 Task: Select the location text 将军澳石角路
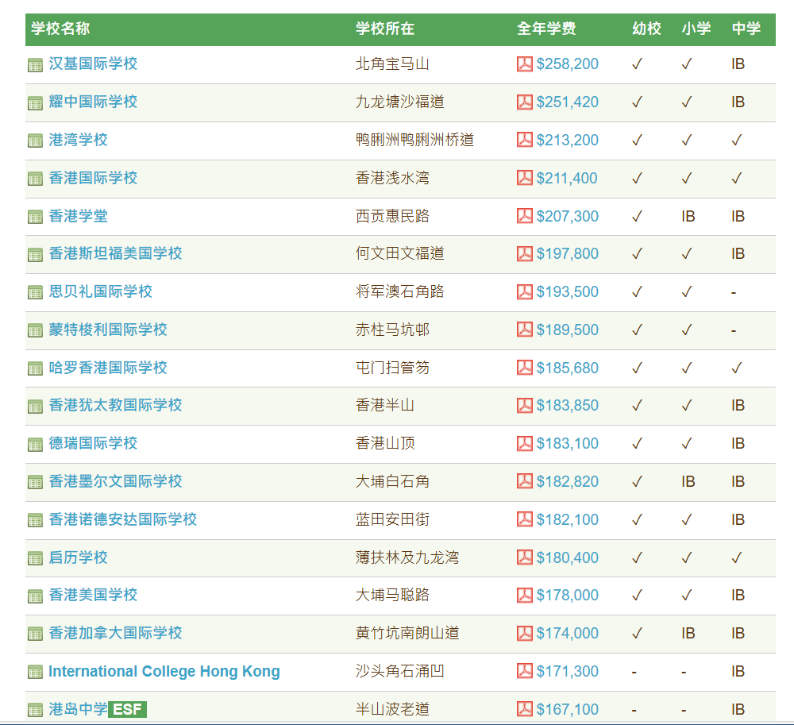[400, 291]
